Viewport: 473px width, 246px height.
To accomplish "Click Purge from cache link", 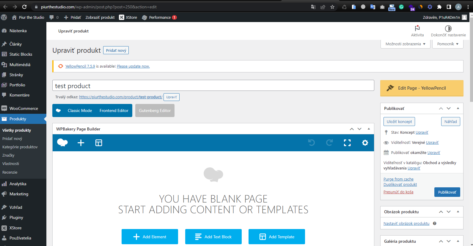I will pos(398,179).
